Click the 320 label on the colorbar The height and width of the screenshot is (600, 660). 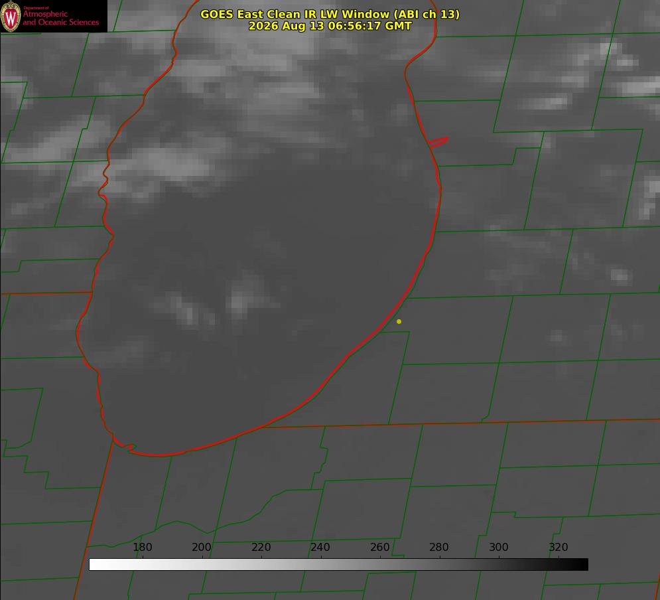click(x=559, y=547)
